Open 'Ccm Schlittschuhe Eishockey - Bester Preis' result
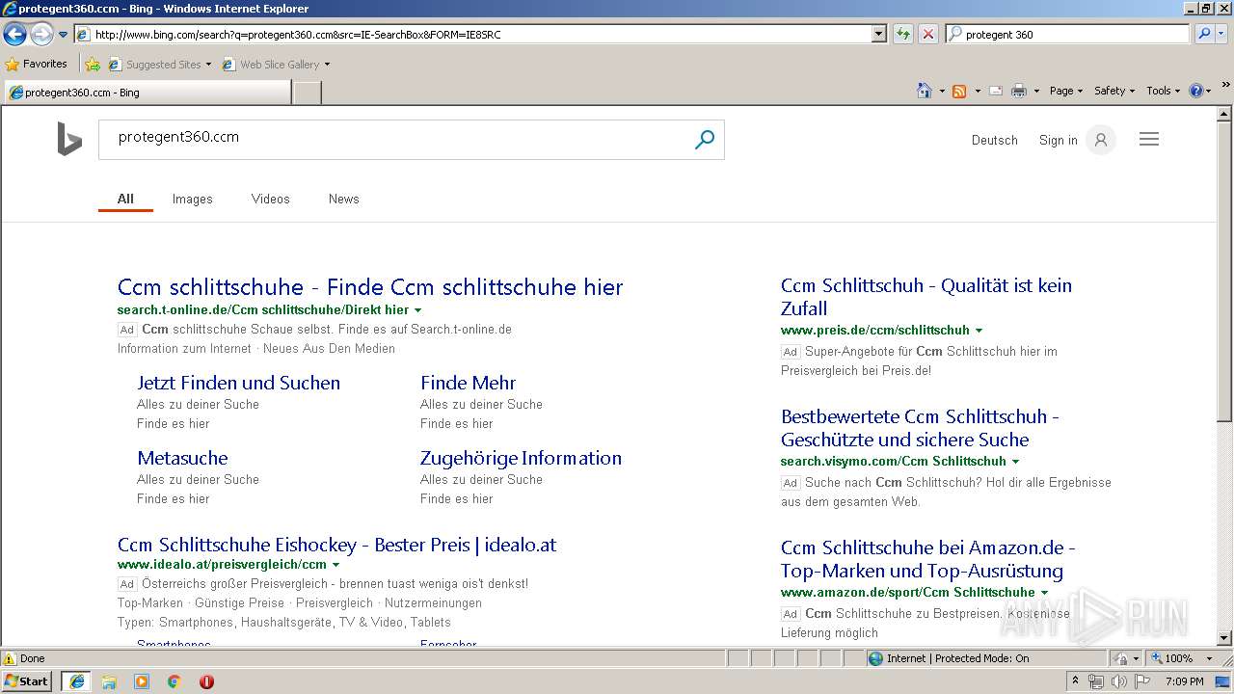Image resolution: width=1234 pixels, height=694 pixels. (336, 545)
